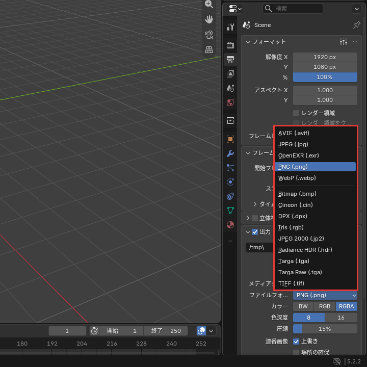Screen dimensions: 367x367
Task: Set color depth to 16
Action: point(341,318)
